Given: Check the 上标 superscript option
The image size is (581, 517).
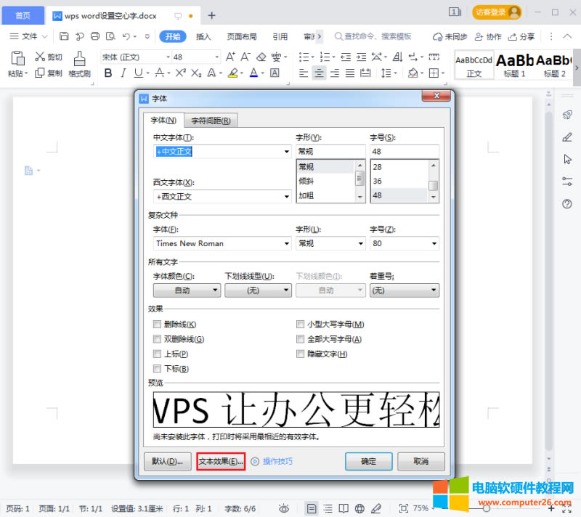Looking at the screenshot, I should click(157, 354).
